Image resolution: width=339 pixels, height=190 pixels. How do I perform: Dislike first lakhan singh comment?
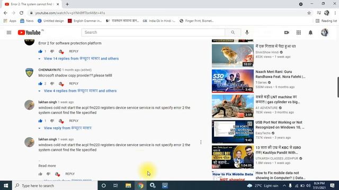coord(52,121)
